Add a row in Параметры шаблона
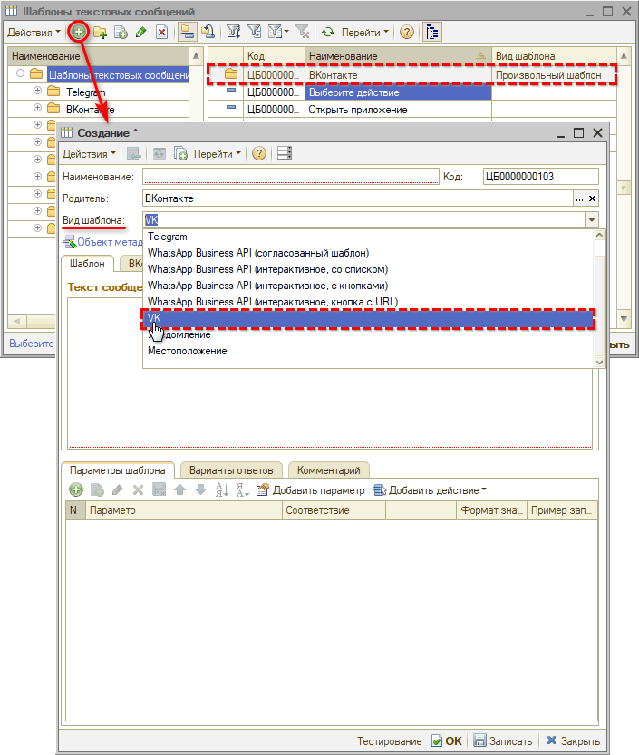Screen dimensions: 639x755 coord(76,490)
